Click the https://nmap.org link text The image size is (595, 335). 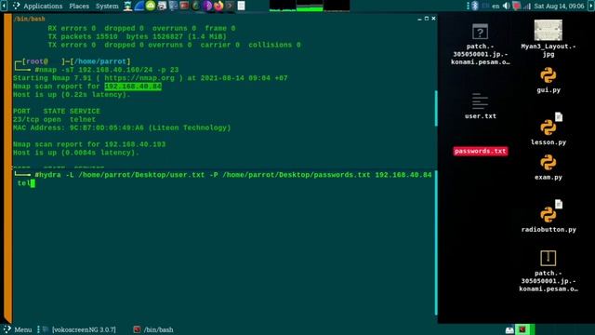(139, 78)
